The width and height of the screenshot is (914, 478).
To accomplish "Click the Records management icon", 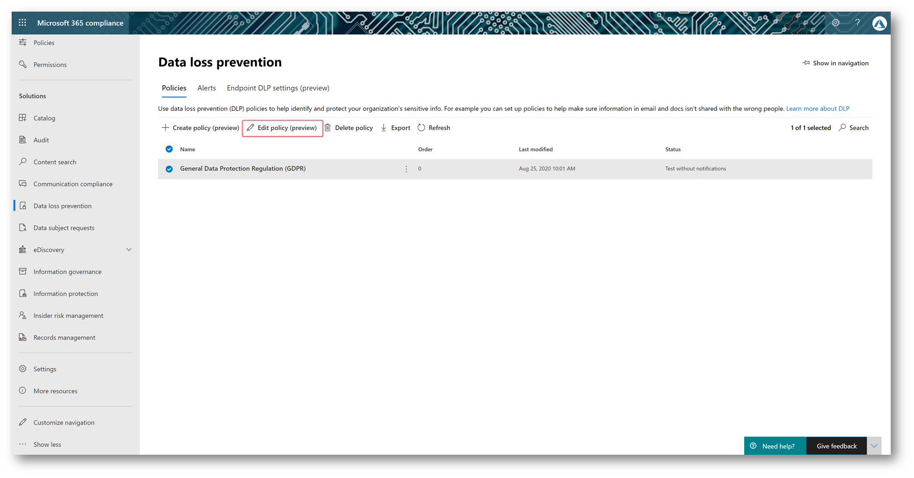I will [23, 337].
